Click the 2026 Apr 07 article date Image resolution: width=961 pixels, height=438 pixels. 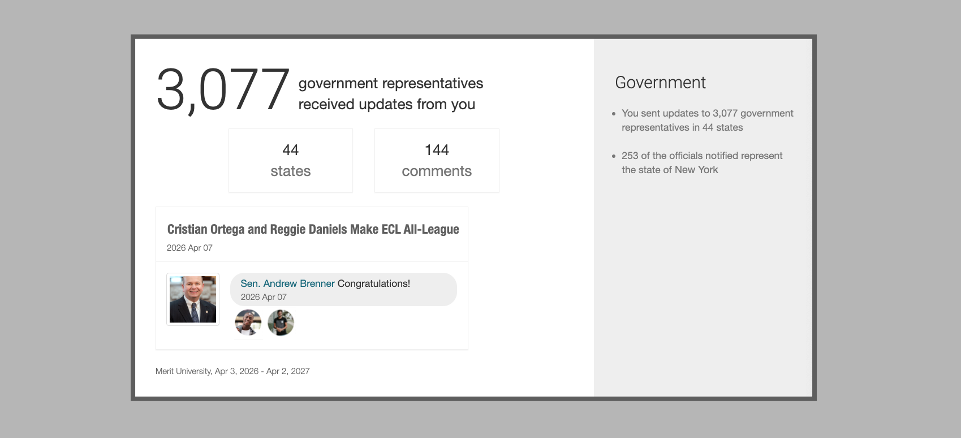(189, 247)
